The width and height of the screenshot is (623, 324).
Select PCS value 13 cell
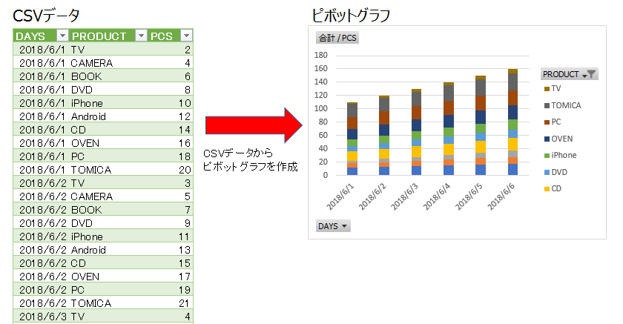click(x=171, y=250)
